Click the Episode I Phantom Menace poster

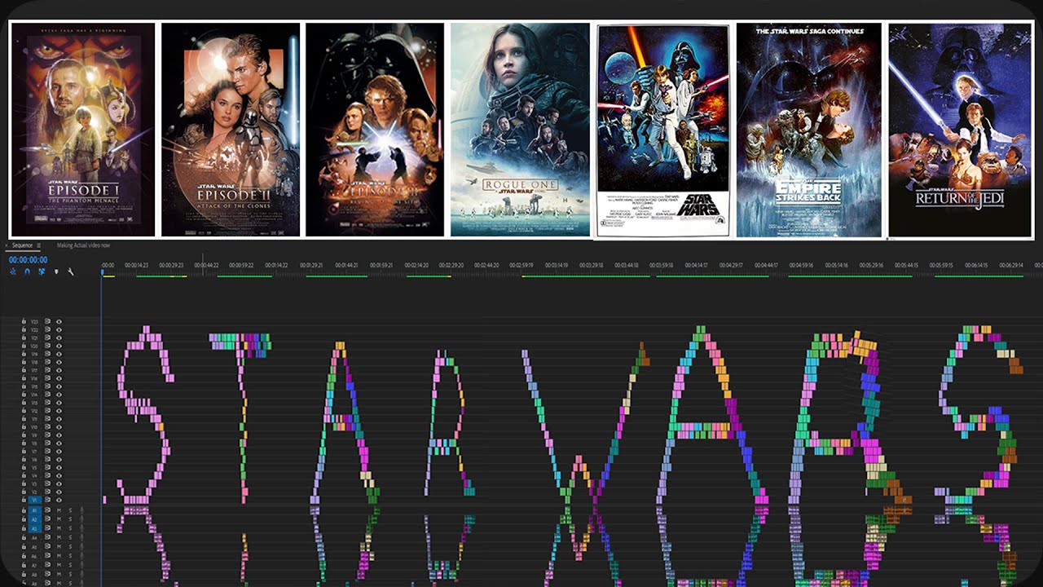pos(82,130)
